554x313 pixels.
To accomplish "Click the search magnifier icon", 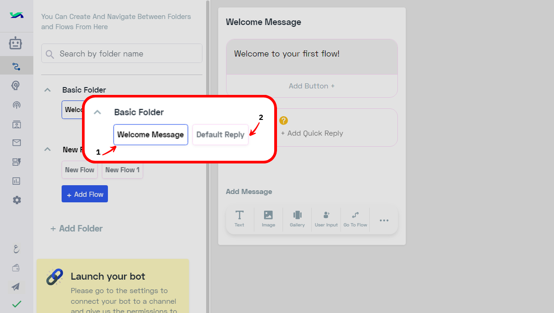I will click(x=50, y=54).
